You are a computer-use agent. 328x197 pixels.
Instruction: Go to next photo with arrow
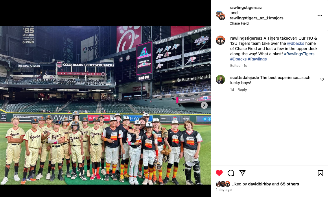[x=204, y=105]
